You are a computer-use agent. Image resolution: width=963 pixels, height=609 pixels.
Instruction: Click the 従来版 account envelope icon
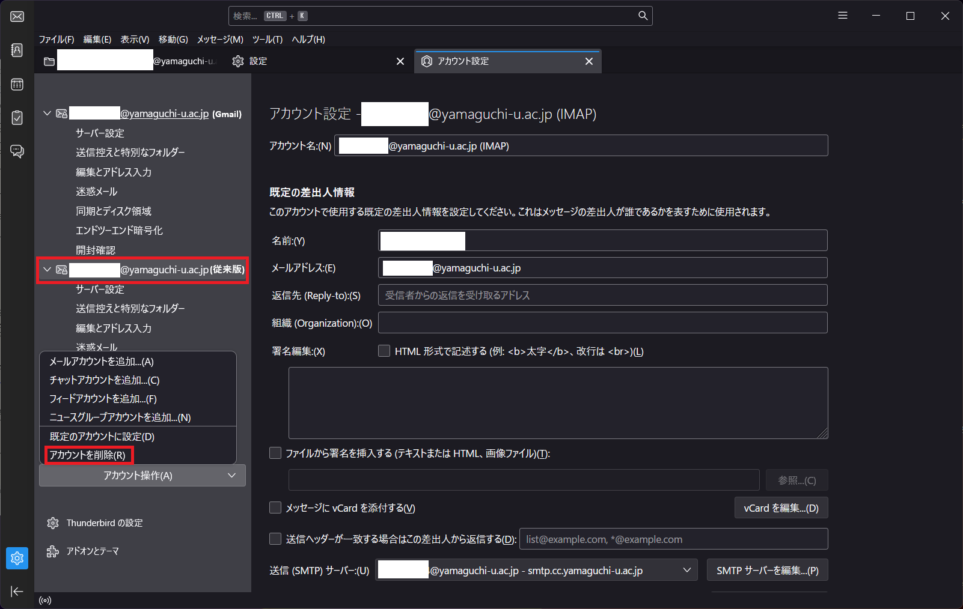61,270
